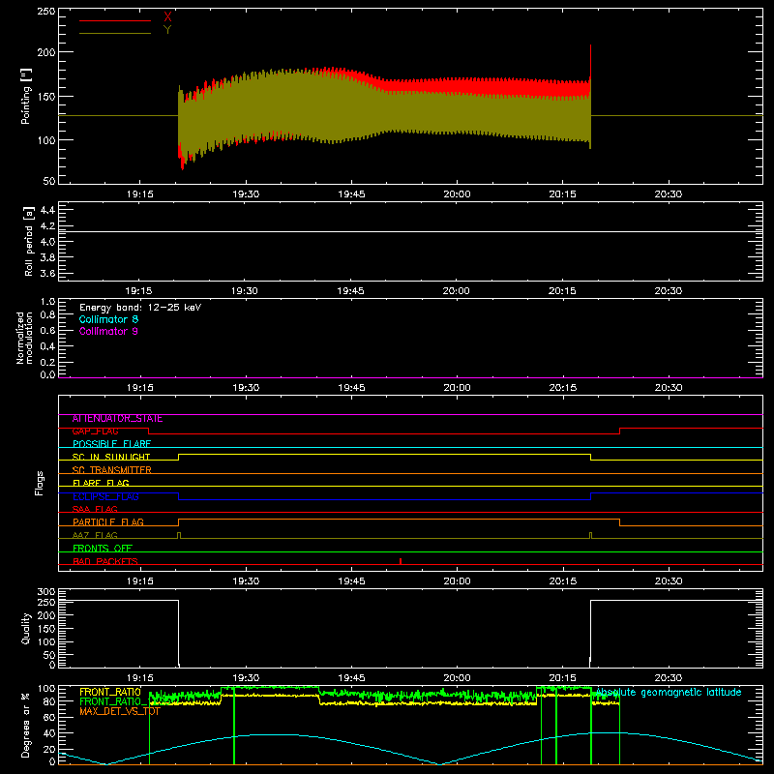Click the Normalized modulation axis title
Viewport: 774px width, 774px height.
point(24,338)
